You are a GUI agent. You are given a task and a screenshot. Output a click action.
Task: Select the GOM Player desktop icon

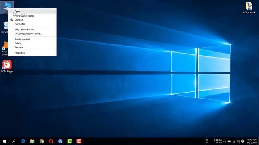click(7, 66)
